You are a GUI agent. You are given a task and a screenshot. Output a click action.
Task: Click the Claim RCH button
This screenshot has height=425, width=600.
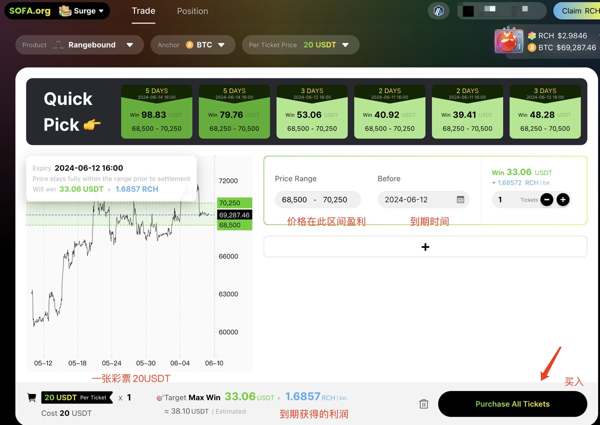pyautogui.click(x=577, y=11)
